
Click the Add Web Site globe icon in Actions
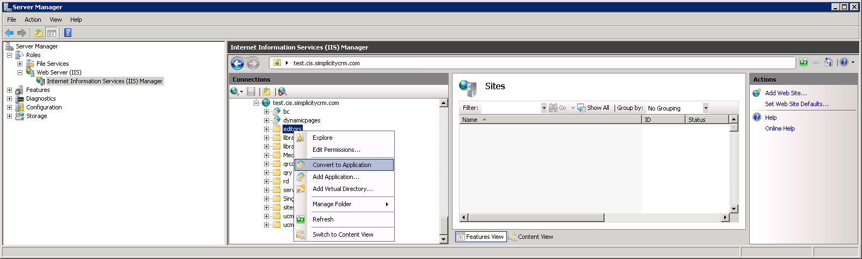point(757,93)
